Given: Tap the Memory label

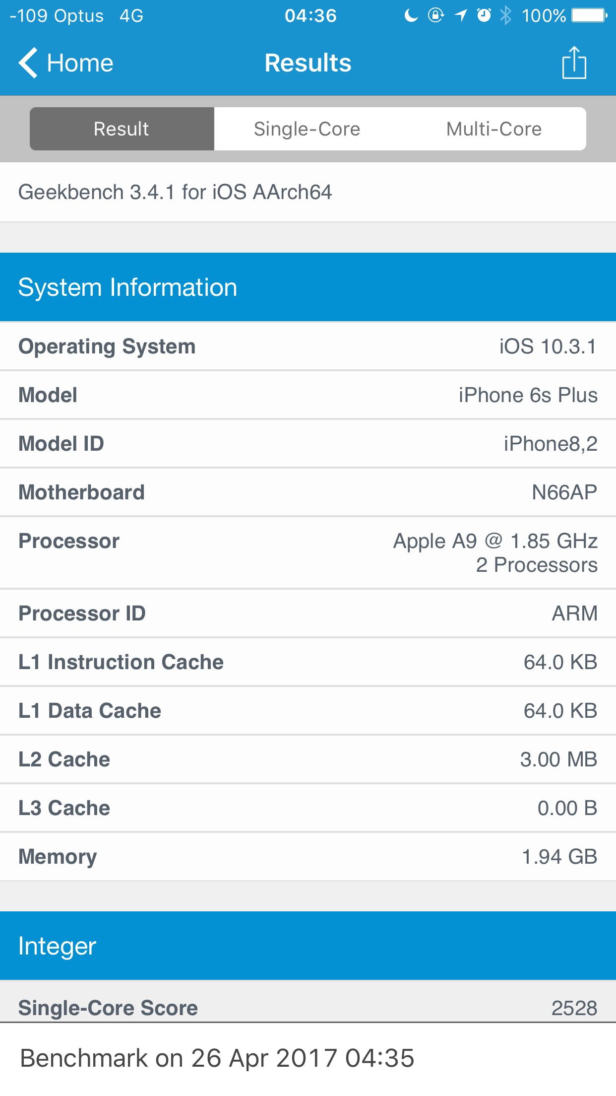Looking at the screenshot, I should (58, 857).
